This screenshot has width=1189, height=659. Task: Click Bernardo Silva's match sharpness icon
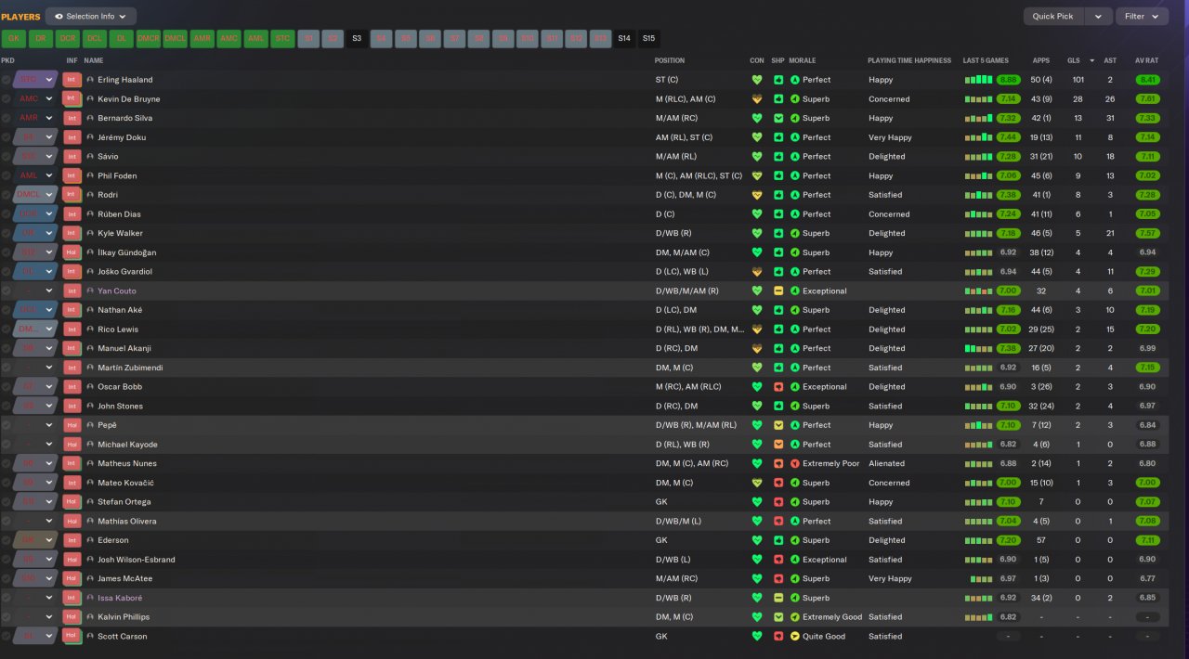tap(778, 118)
